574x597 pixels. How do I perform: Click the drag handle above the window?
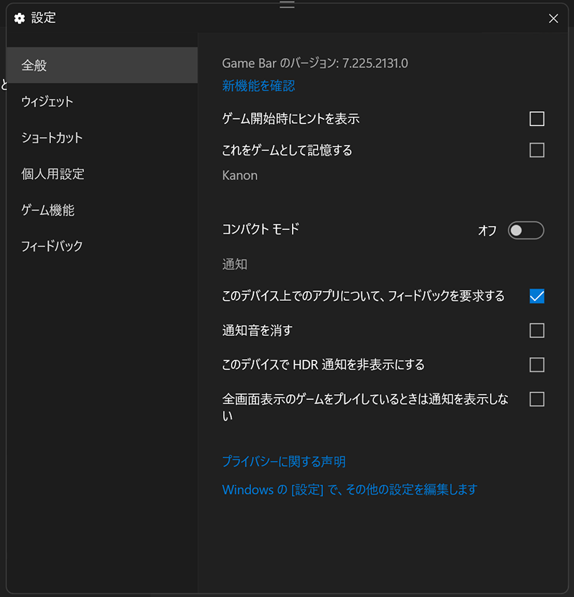[x=287, y=4]
